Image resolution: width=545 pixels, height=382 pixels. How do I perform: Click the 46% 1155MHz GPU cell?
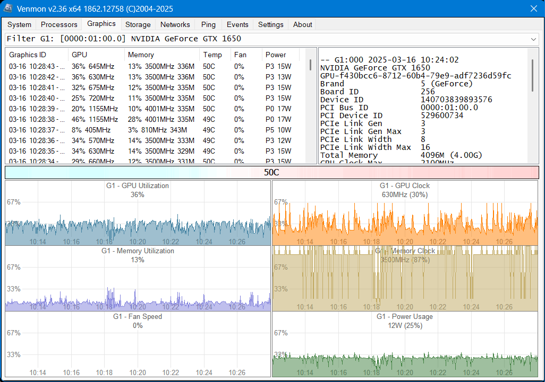[x=95, y=119]
